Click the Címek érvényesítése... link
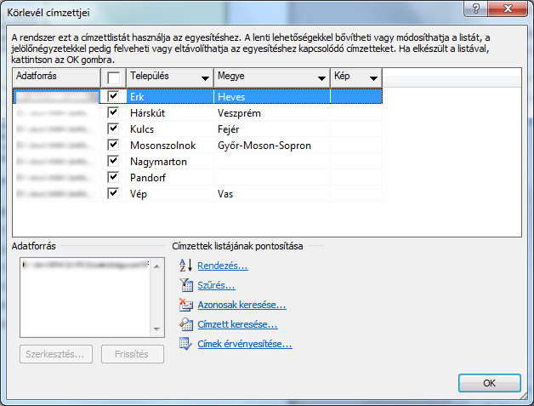This screenshot has width=534, height=406. click(x=244, y=344)
